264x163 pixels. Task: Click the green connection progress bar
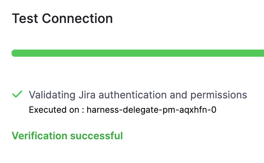(x=138, y=53)
